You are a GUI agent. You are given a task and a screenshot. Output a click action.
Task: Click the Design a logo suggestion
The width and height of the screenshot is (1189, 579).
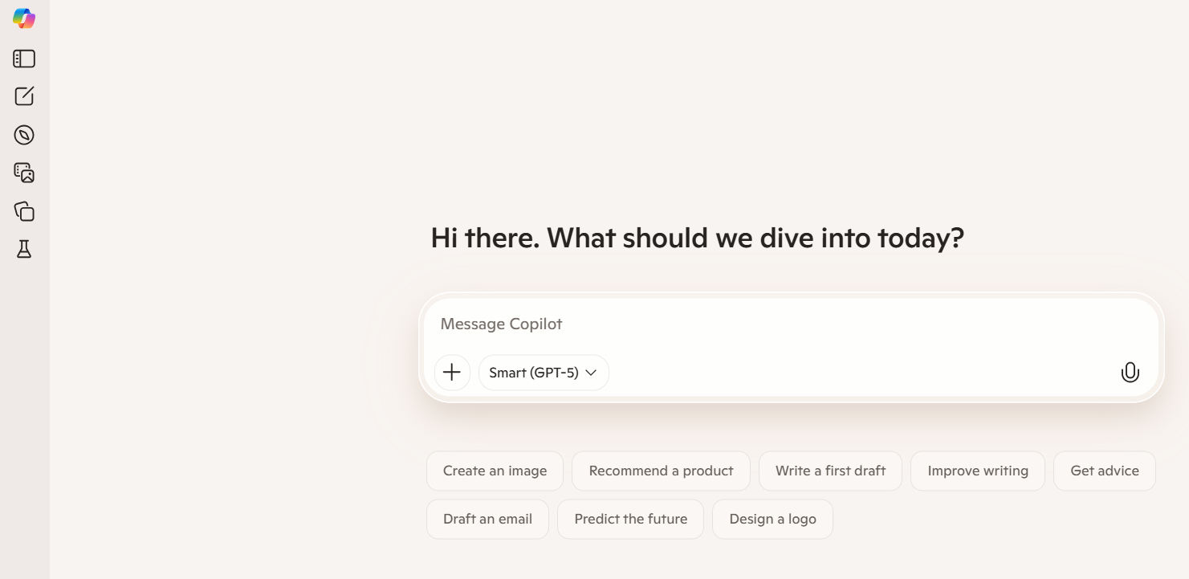pos(772,519)
